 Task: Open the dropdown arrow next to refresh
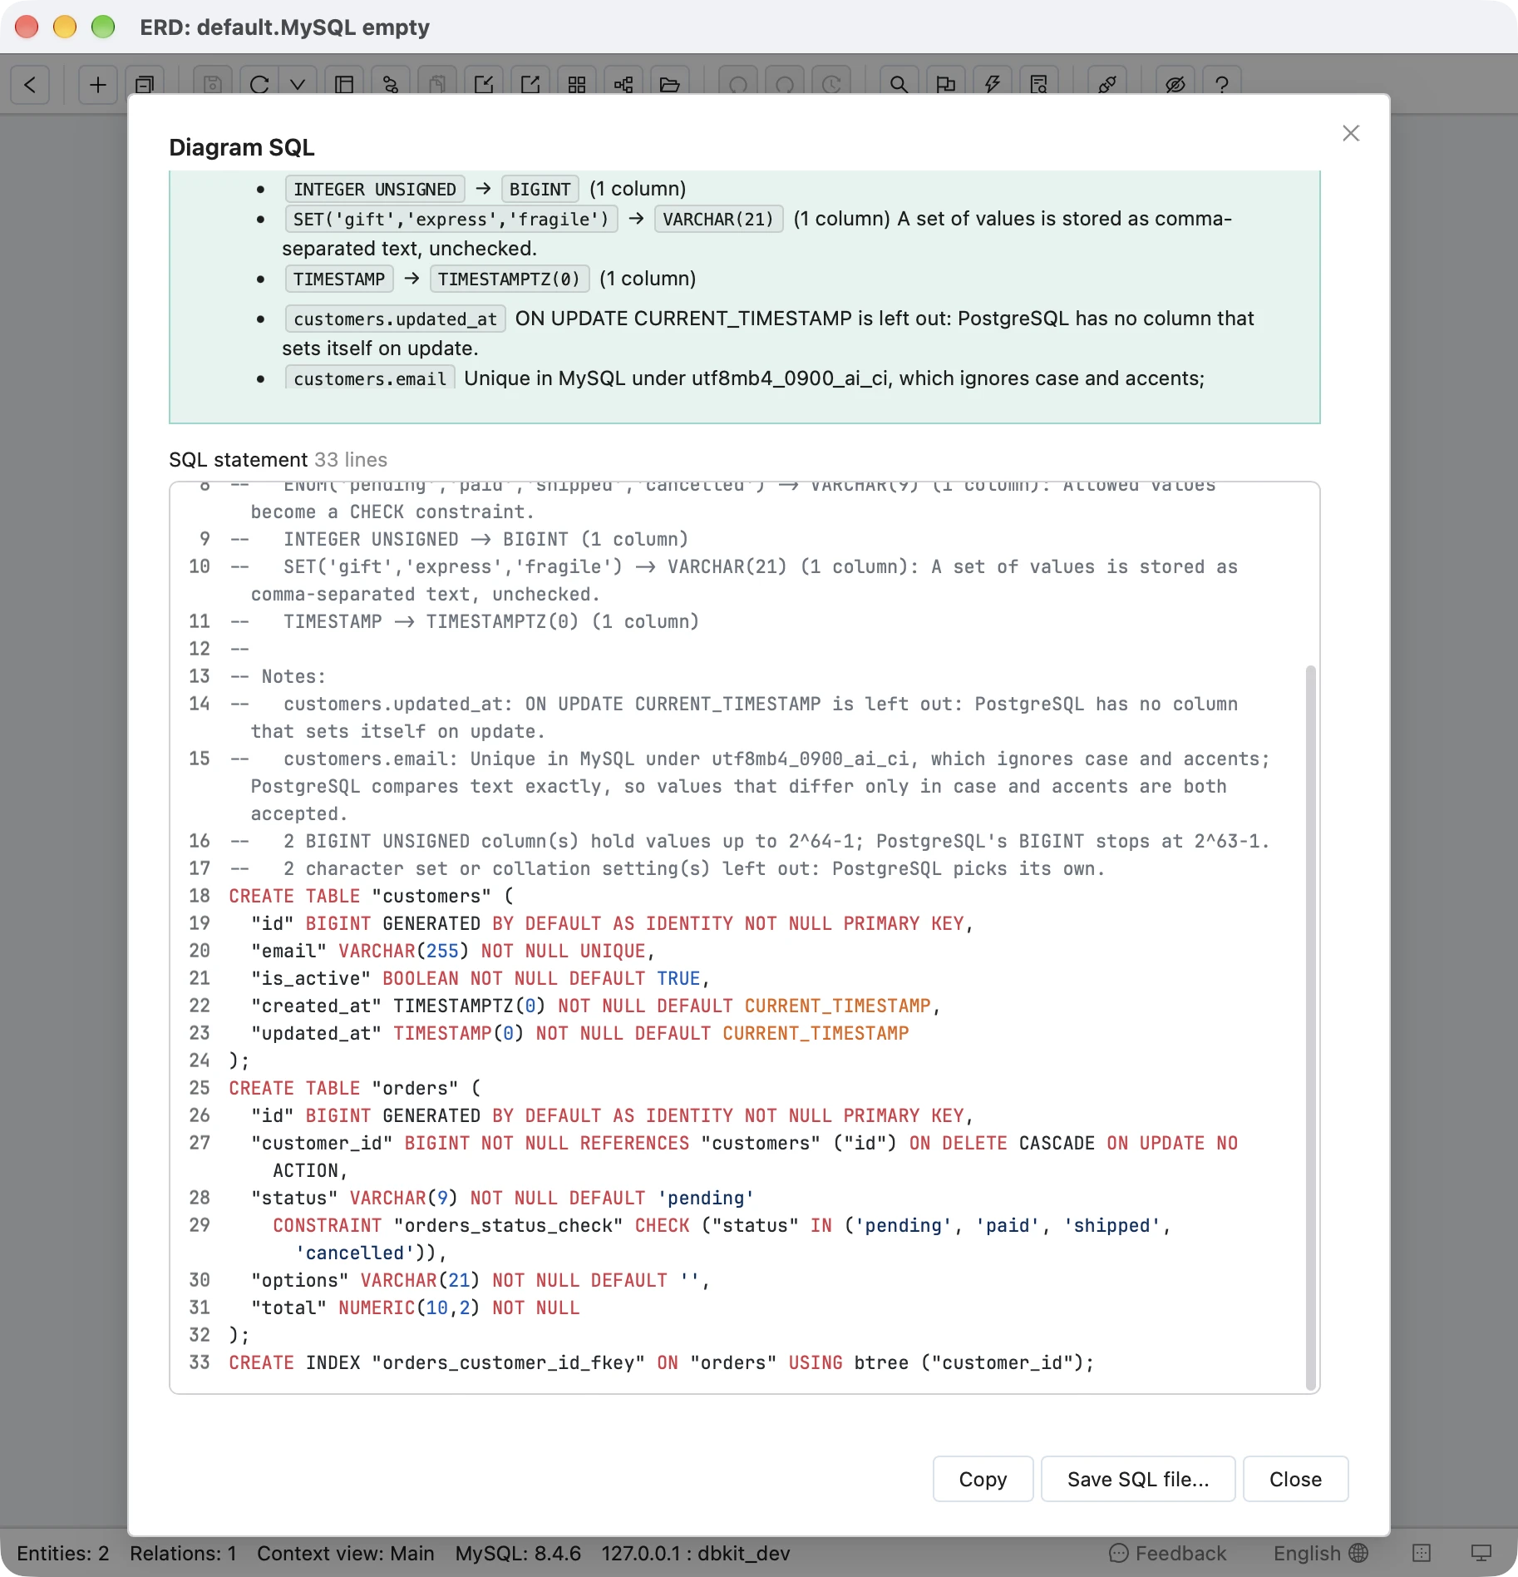298,84
